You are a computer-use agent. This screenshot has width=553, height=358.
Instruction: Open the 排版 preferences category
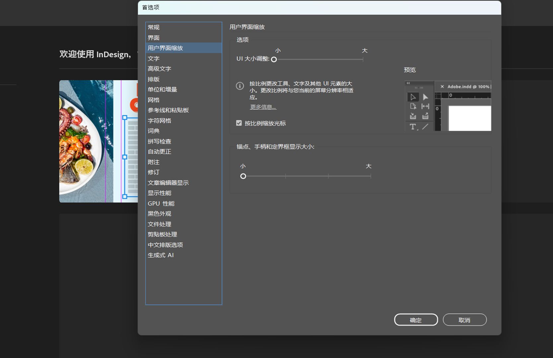(183, 79)
